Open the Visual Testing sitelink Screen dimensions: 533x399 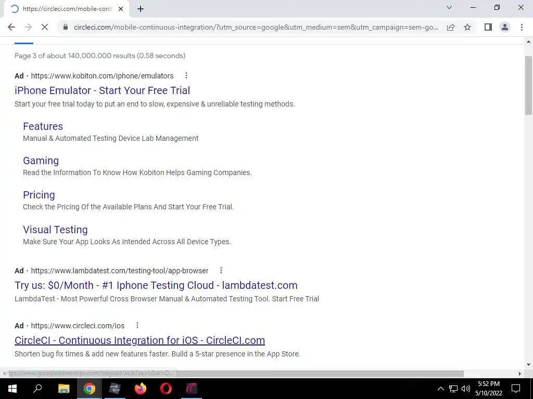coord(55,230)
